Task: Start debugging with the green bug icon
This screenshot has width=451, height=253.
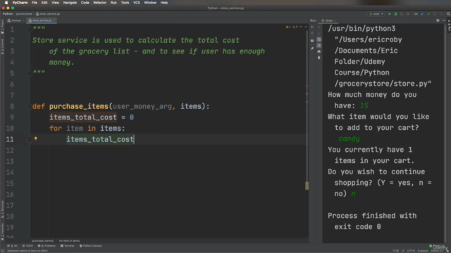Action: (x=396, y=14)
